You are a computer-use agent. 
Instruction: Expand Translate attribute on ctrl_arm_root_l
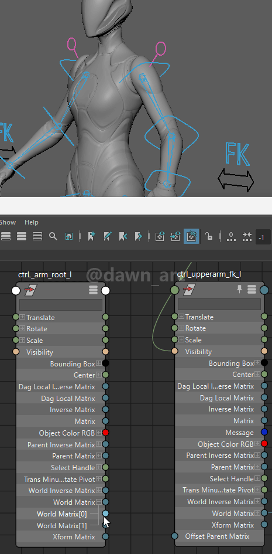coord(23,317)
